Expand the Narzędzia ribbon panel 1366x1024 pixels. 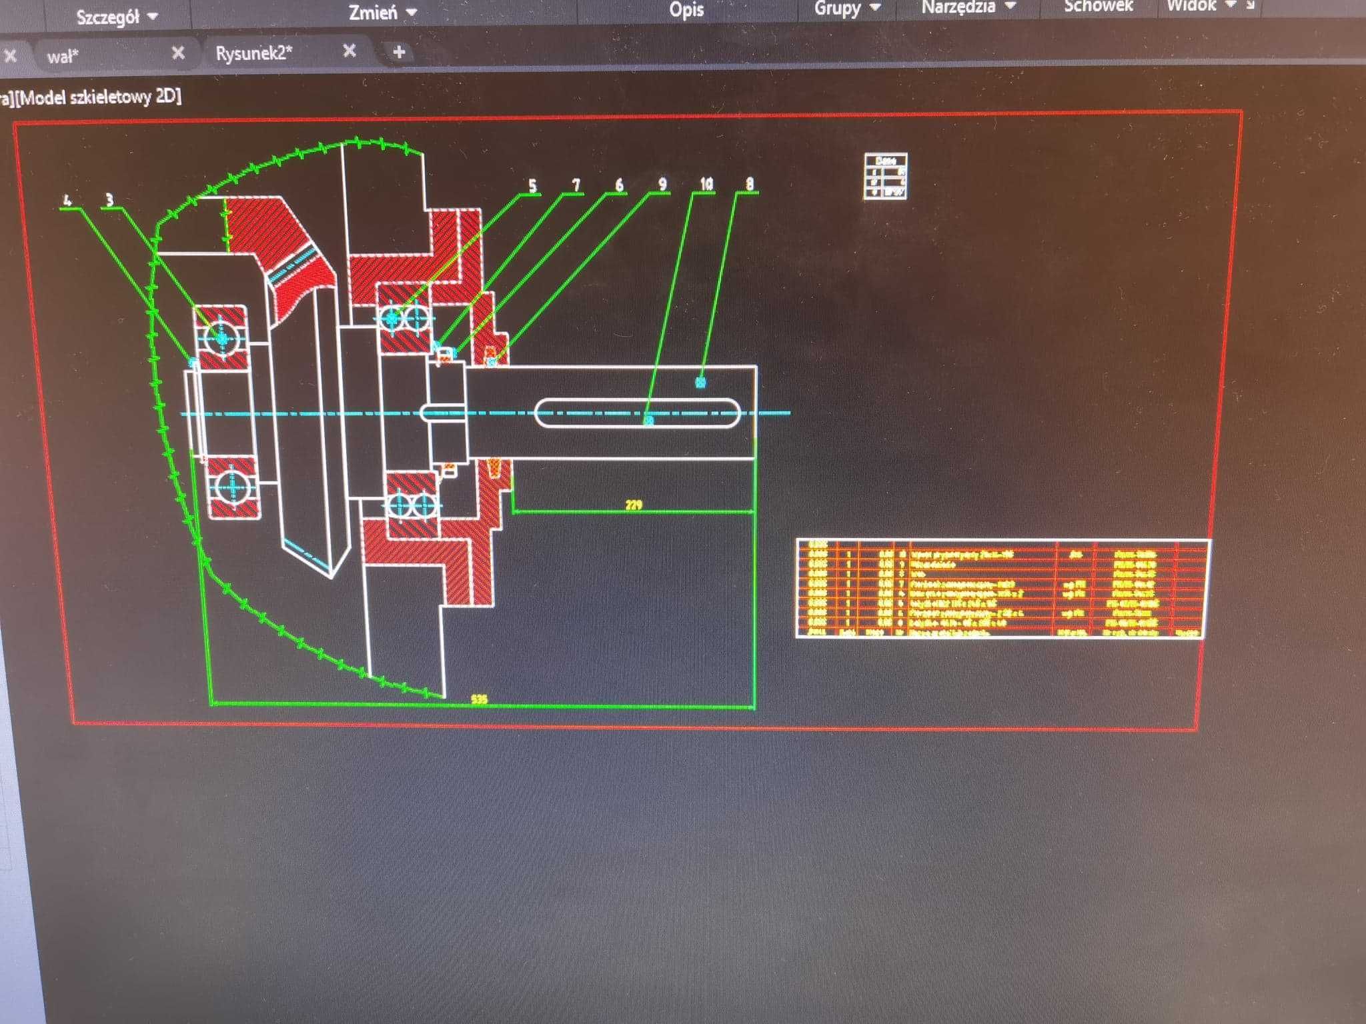(968, 7)
